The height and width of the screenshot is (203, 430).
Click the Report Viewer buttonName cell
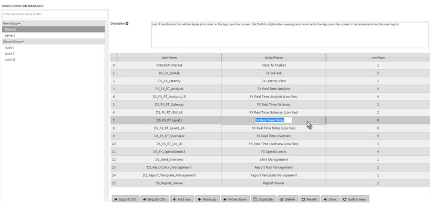274,183
